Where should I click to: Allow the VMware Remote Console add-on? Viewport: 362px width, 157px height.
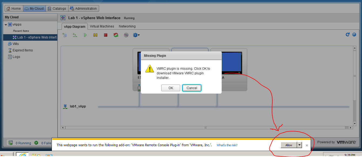coord(289,145)
